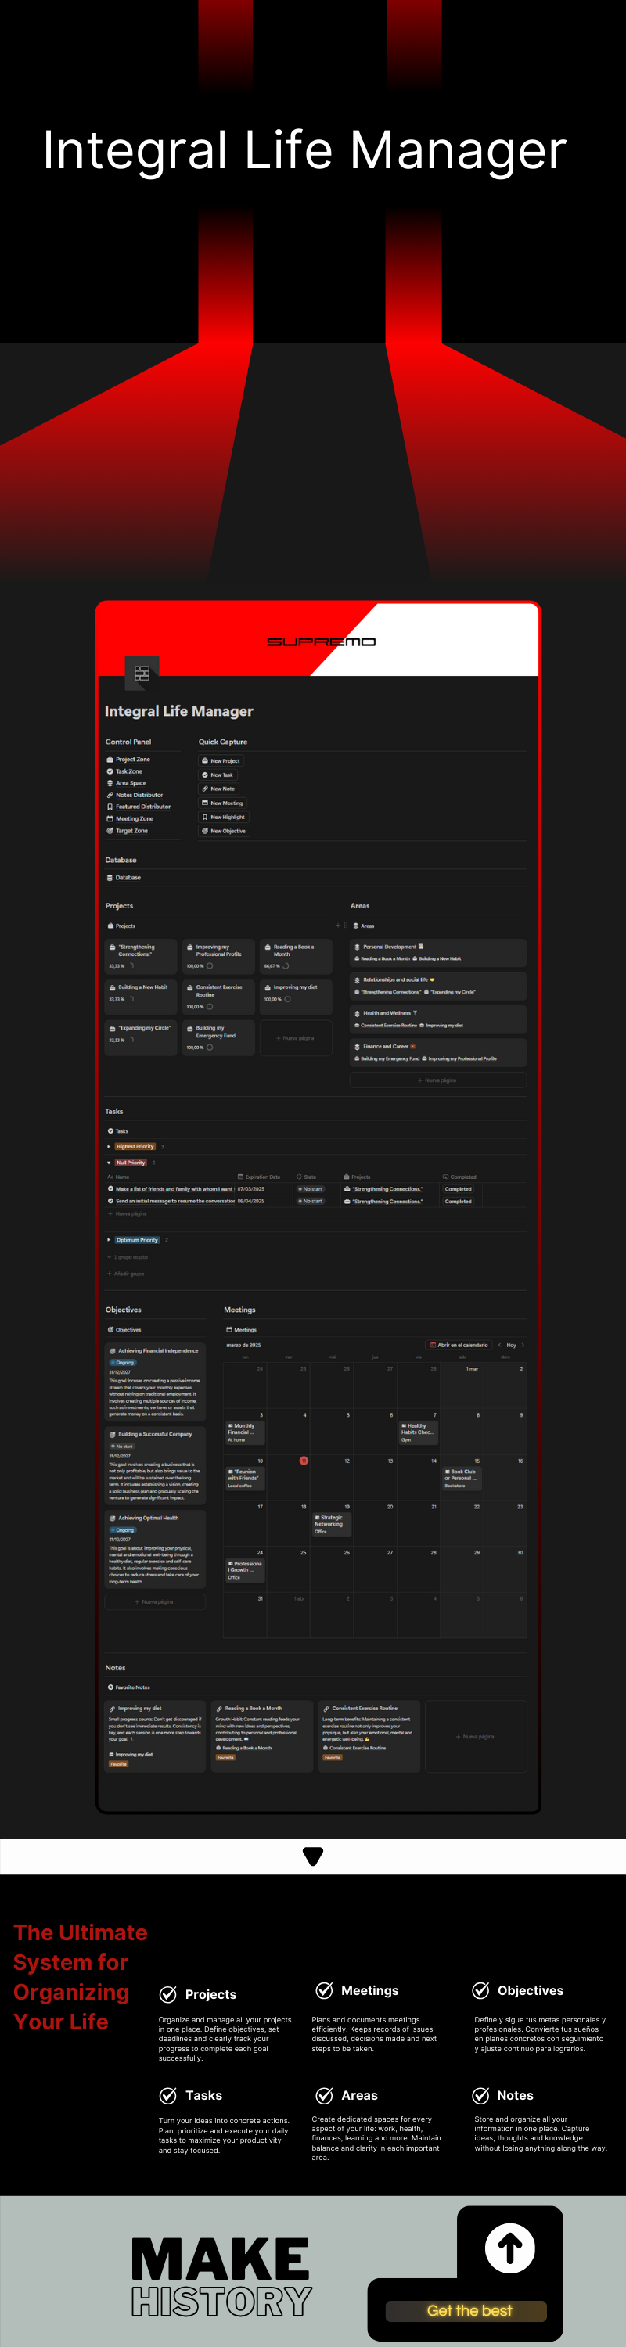
Task: Expand the Optimum Priority task group
Action: pyautogui.click(x=109, y=1240)
